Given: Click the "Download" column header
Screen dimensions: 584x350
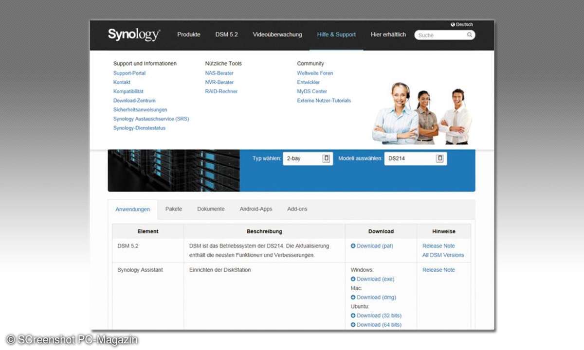Looking at the screenshot, I should [x=381, y=231].
